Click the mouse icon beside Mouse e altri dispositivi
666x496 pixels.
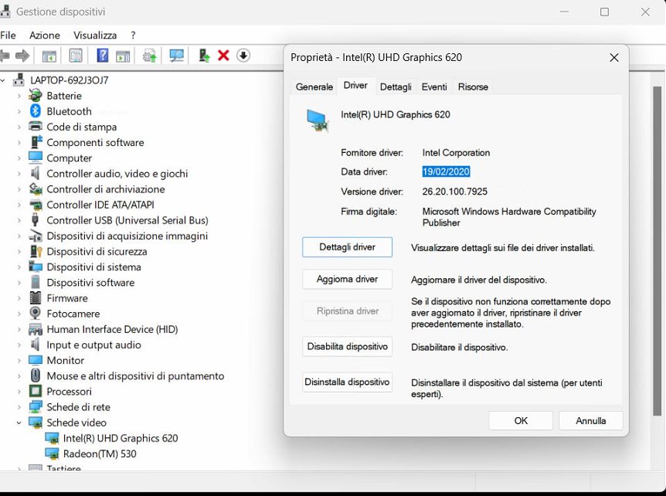[36, 375]
